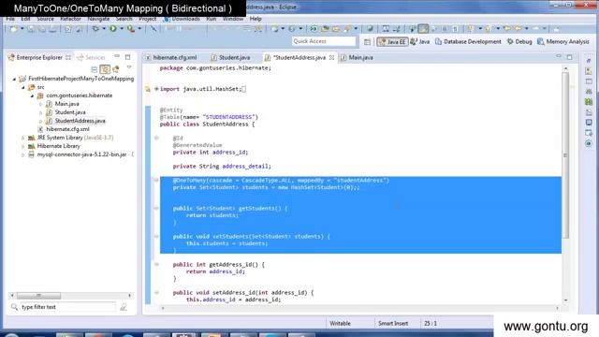Click the Run Last Tool icon
The width and height of the screenshot is (599, 337).
tap(131, 29)
